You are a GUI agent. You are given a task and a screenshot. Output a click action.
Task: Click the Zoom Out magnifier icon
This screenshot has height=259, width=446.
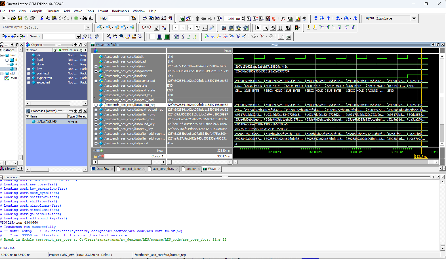tap(115, 36)
